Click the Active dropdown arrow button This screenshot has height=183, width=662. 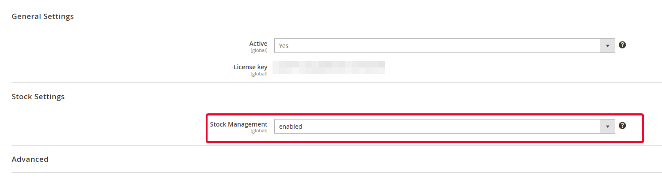tap(607, 45)
